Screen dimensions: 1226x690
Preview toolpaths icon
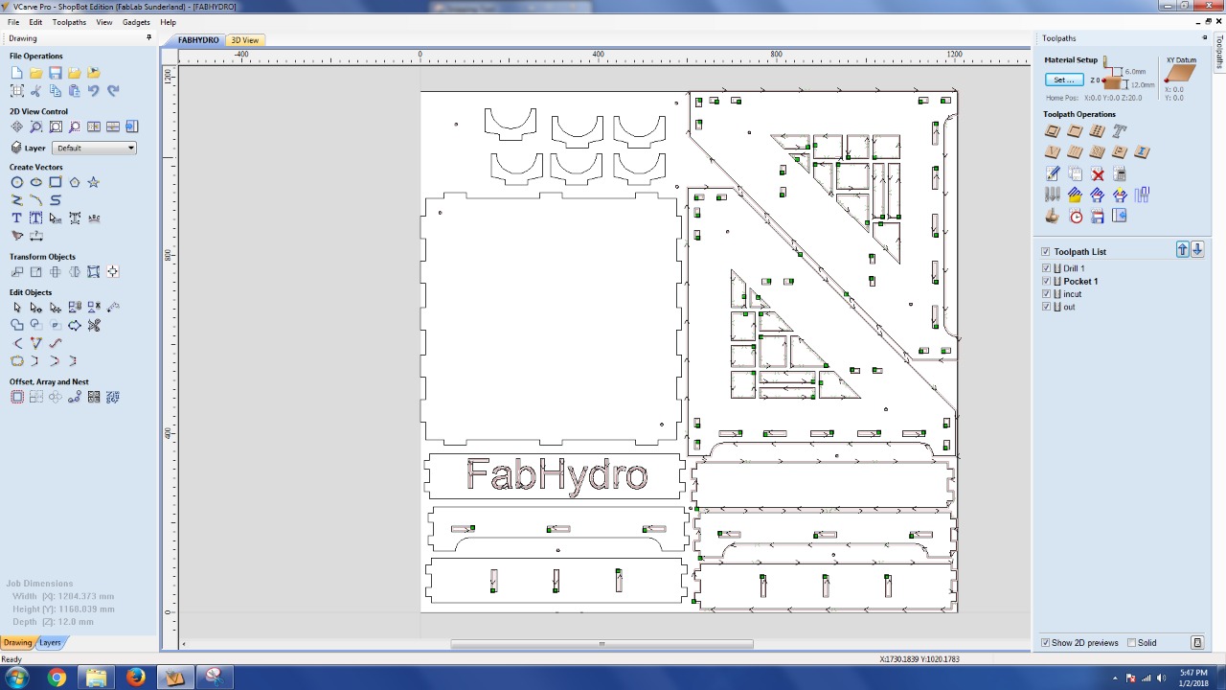(x=1053, y=217)
